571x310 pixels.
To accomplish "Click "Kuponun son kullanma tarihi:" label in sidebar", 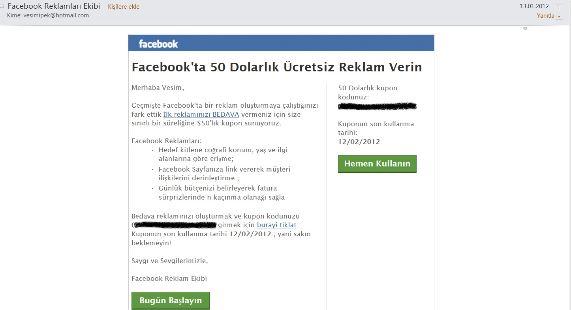I will 376,128.
